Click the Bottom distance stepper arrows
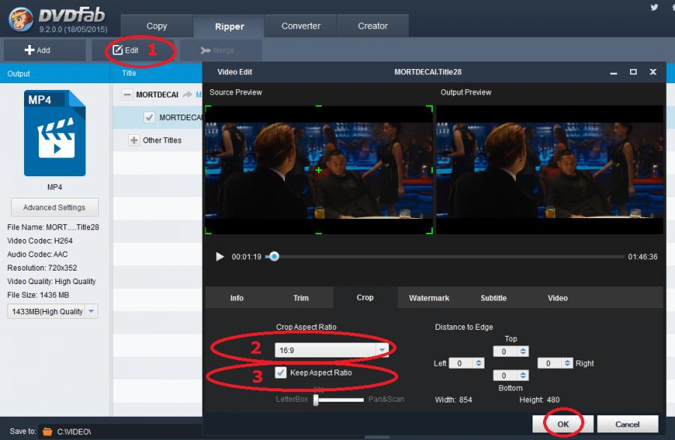 pyautogui.click(x=523, y=376)
